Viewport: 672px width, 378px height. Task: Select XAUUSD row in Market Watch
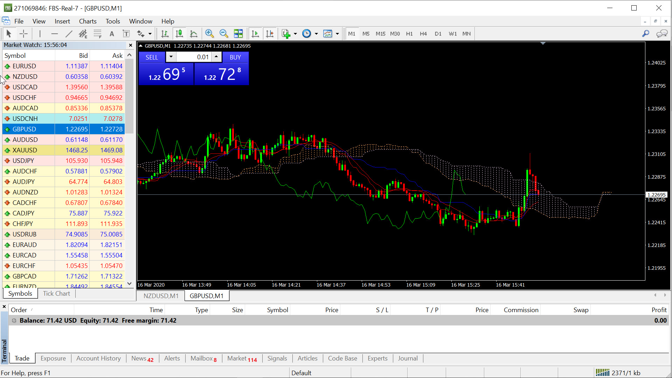pos(64,150)
